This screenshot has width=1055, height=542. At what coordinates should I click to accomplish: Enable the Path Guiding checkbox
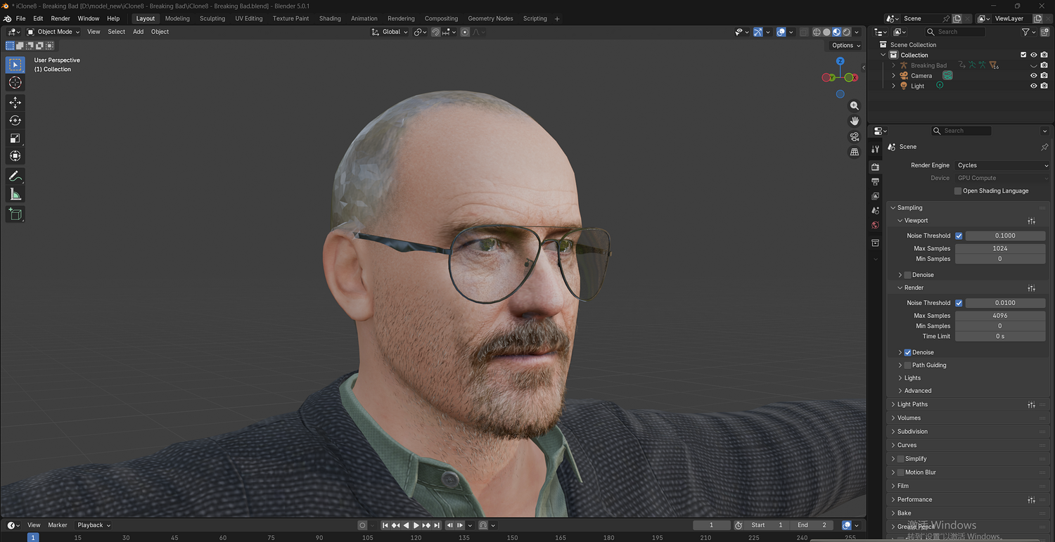tap(907, 366)
